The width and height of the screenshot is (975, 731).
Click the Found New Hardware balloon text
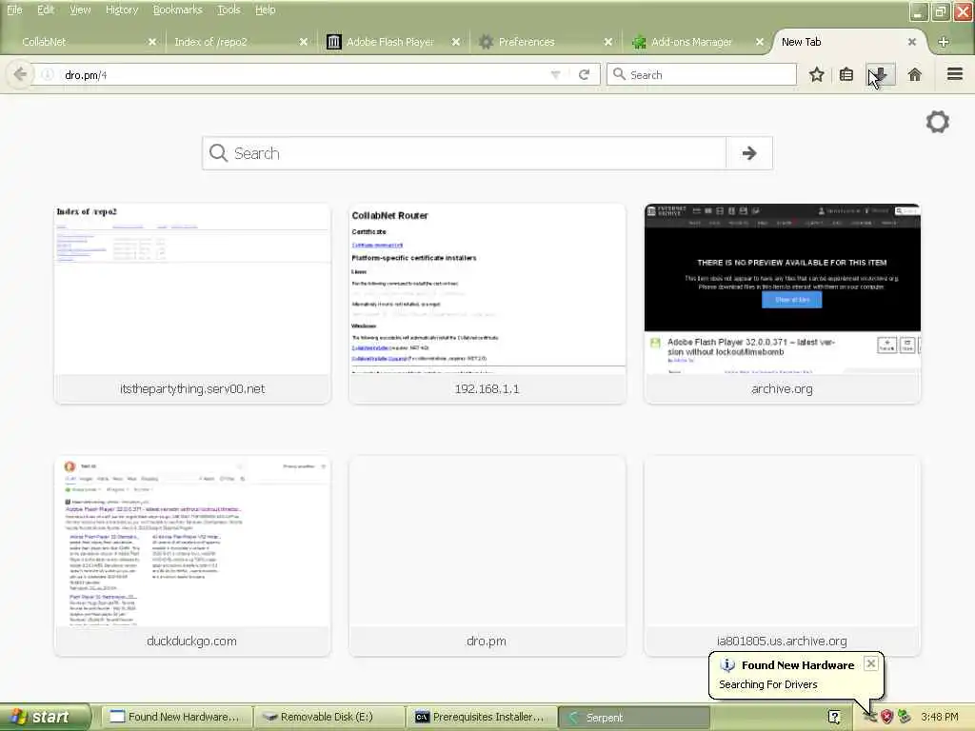pos(768,684)
